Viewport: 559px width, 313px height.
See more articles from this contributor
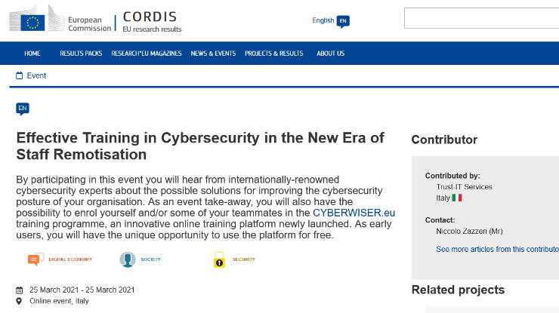point(497,249)
